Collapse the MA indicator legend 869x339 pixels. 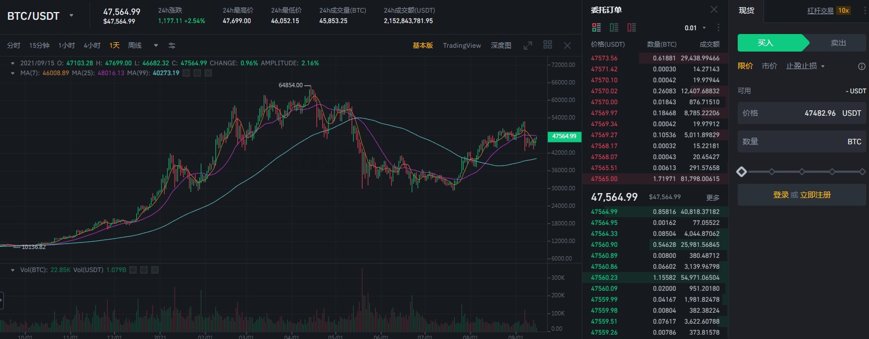click(x=13, y=73)
